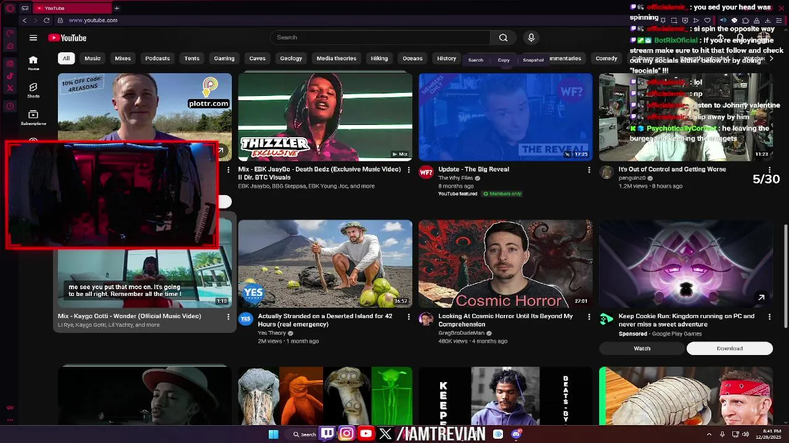Open options for Cosmic Horror video
The image size is (789, 443).
(589, 317)
